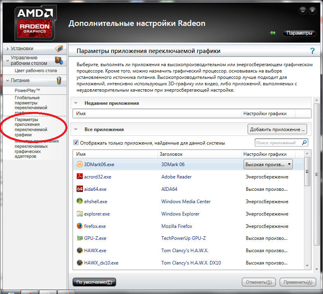
Task: Click the Adobe Reader title
Action: [x=176, y=177]
